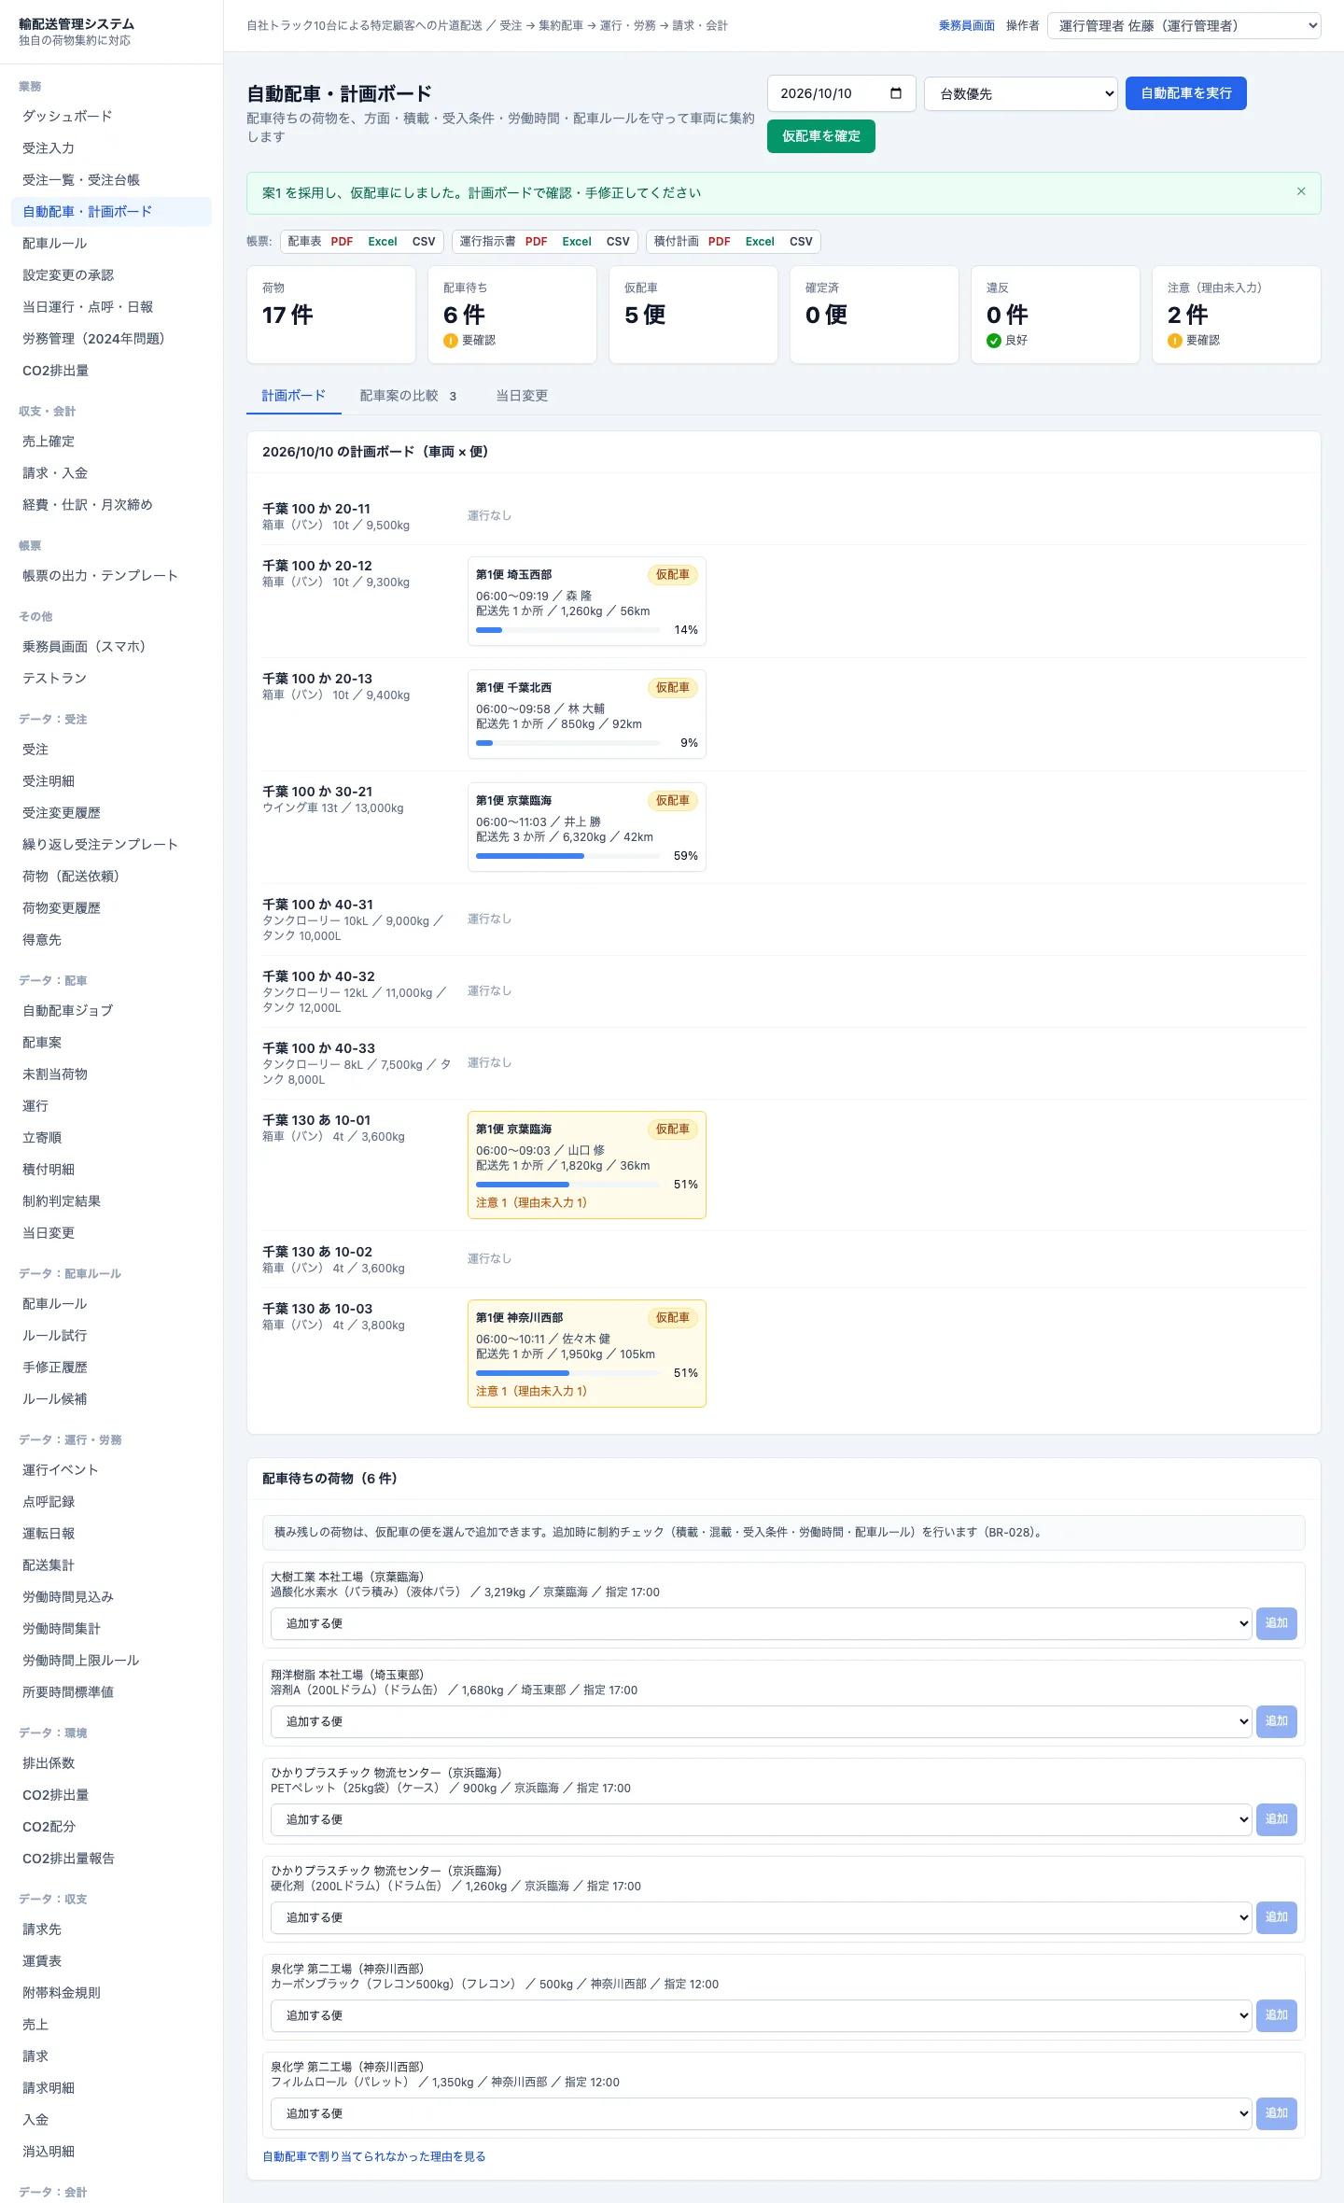Open the calendar picker in date field
Viewport: 1344px width, 2203px height.
(x=896, y=93)
